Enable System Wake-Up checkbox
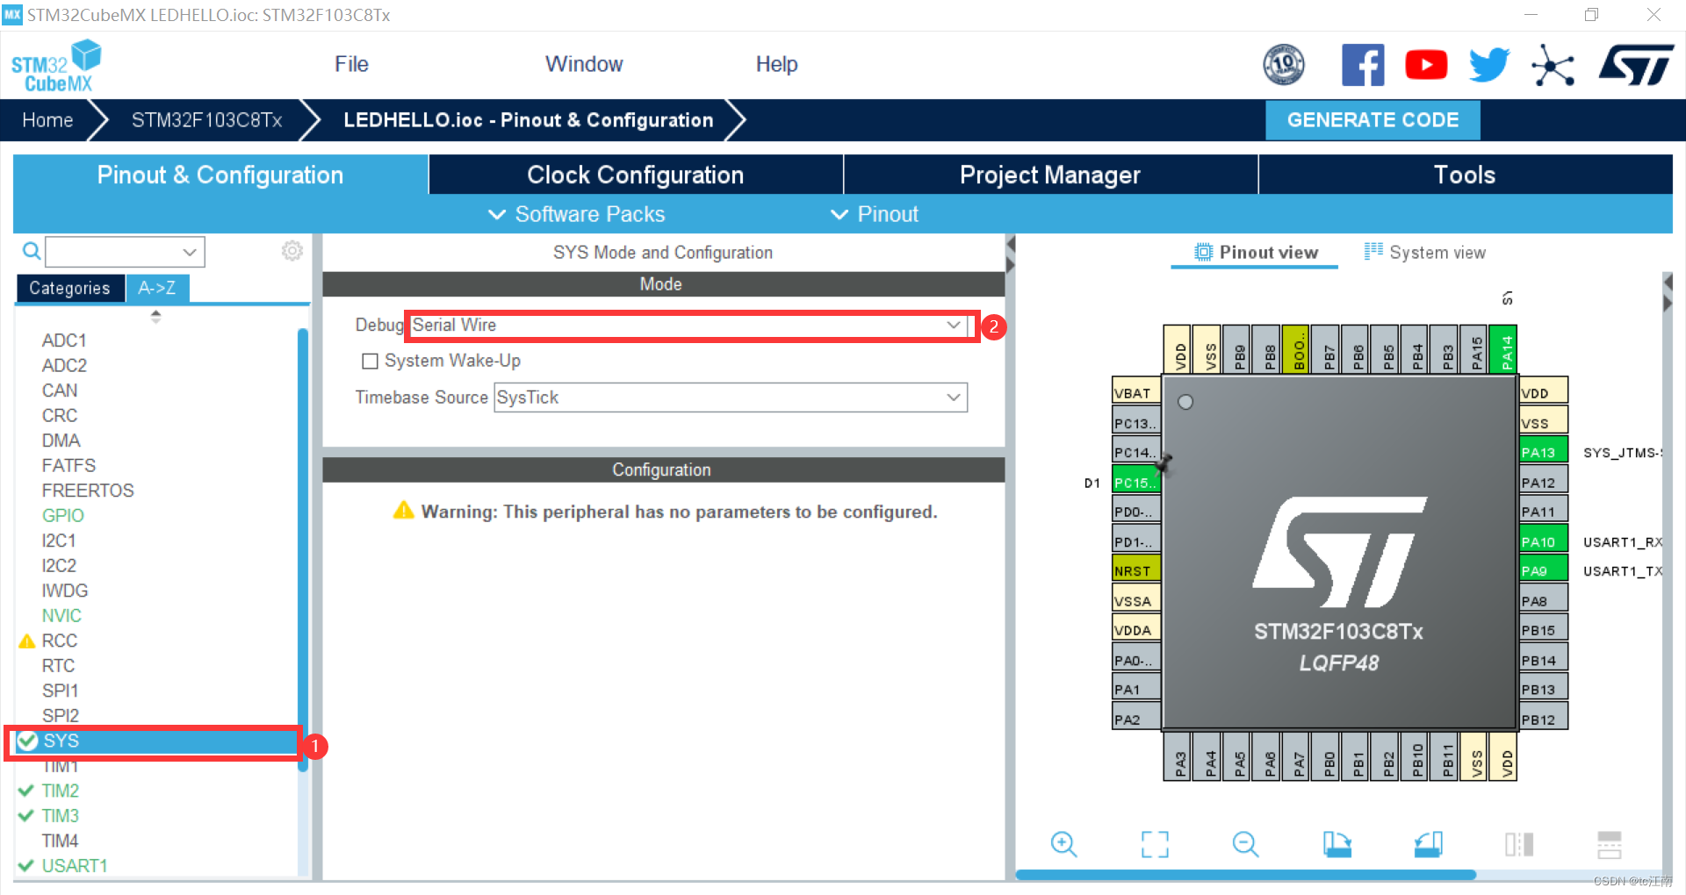Viewport: 1686px width, 895px height. [371, 362]
